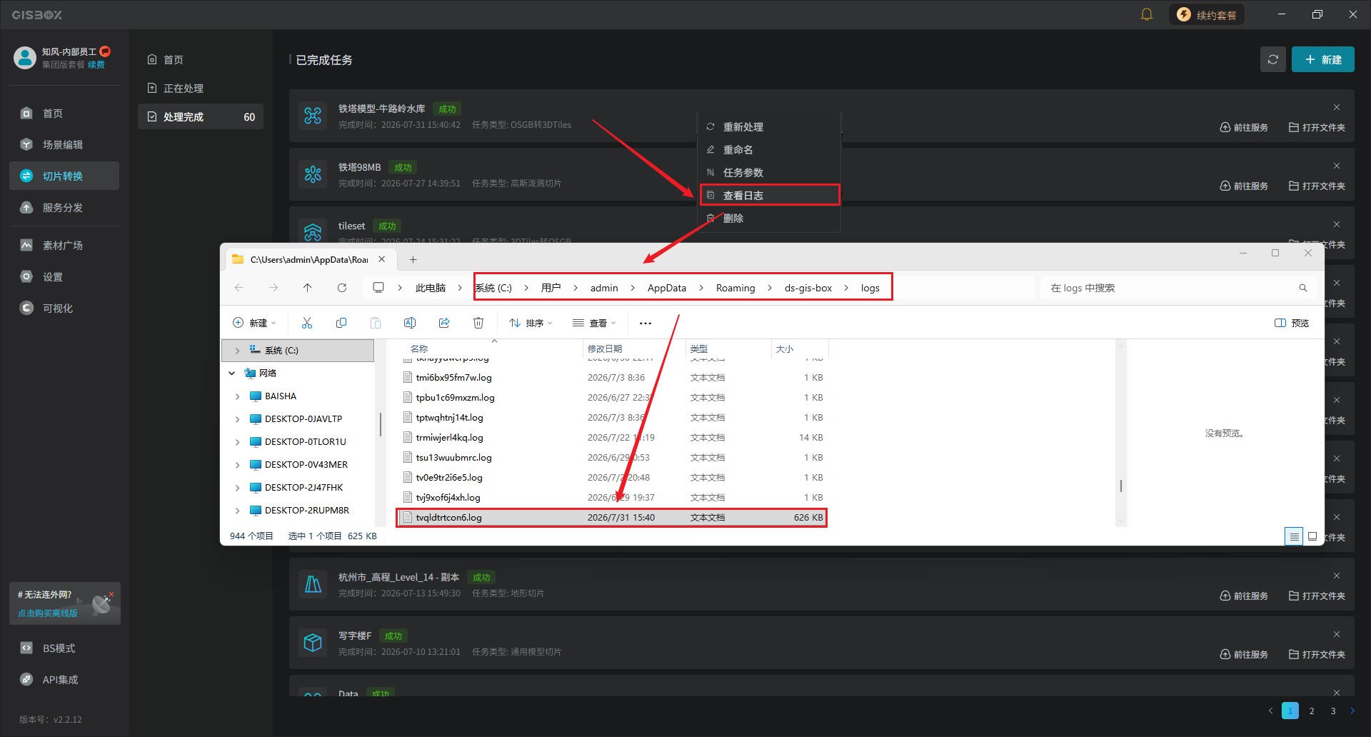Click the 新建 new task button
Viewport: 1371px width, 737px height.
[x=1322, y=59]
